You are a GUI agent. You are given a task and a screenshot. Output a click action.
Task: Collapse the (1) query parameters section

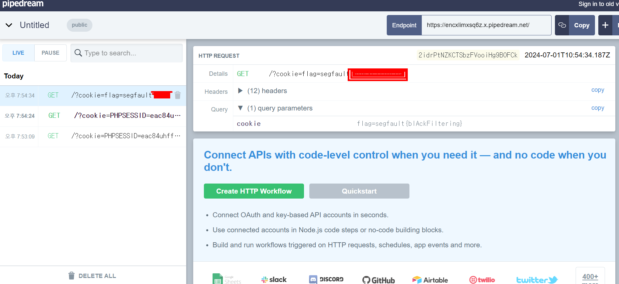tap(240, 108)
